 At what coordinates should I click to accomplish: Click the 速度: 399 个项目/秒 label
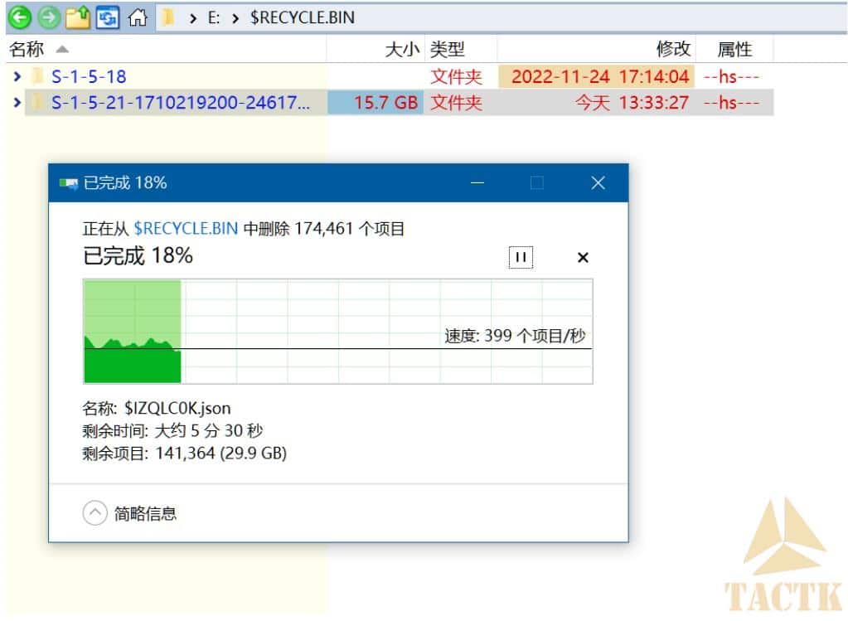(x=515, y=336)
